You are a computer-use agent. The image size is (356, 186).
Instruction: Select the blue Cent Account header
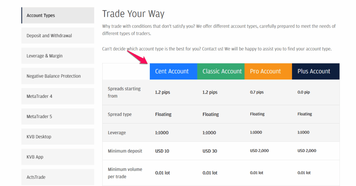[173, 71]
